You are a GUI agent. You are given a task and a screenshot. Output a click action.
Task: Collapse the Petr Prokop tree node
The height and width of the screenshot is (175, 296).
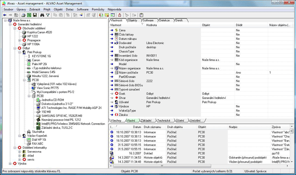(19, 52)
